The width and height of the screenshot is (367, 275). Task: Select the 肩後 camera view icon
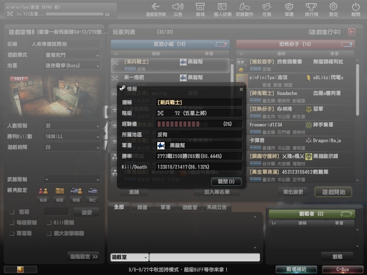[76, 191]
